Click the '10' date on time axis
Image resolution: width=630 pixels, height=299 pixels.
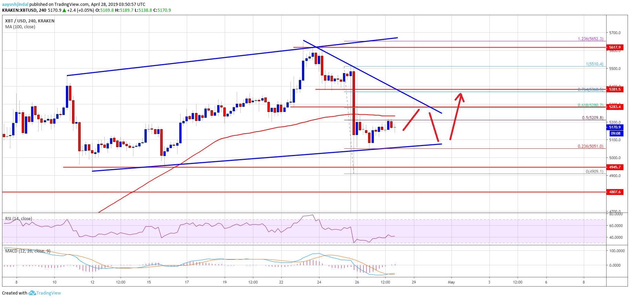click(x=54, y=282)
